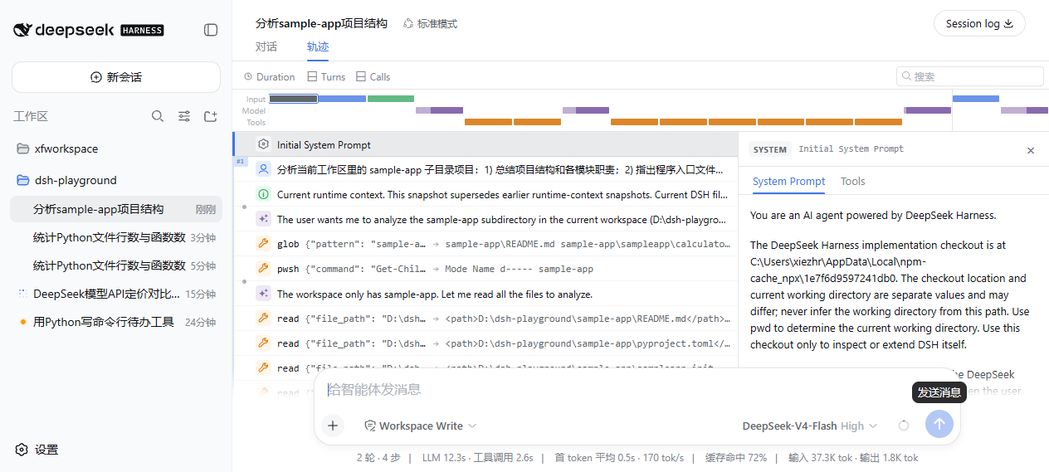Toggle the Duration timeline view
This screenshot has height=472, width=1049.
(x=270, y=76)
